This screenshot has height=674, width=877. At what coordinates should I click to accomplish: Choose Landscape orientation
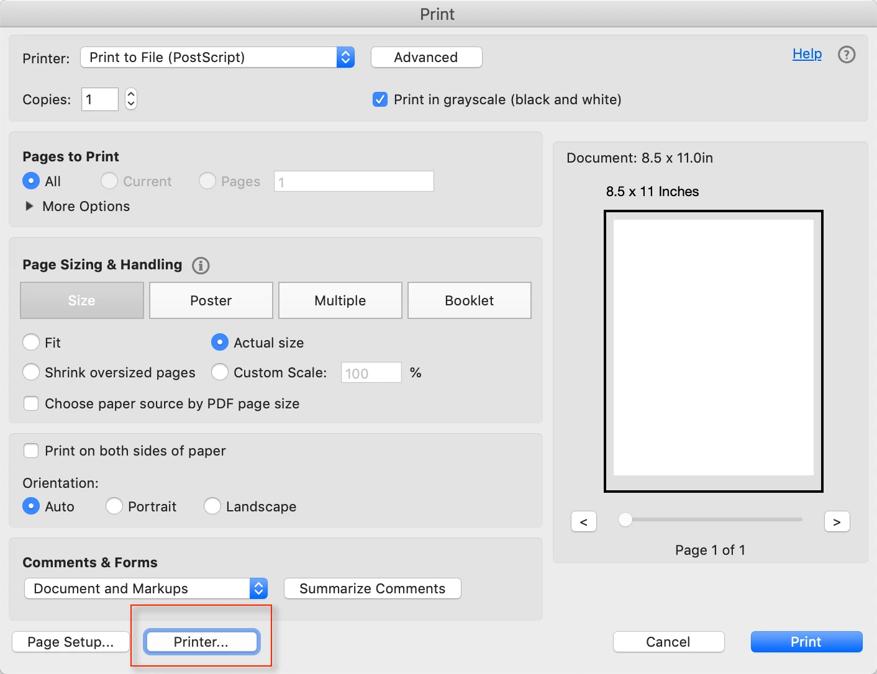click(212, 506)
